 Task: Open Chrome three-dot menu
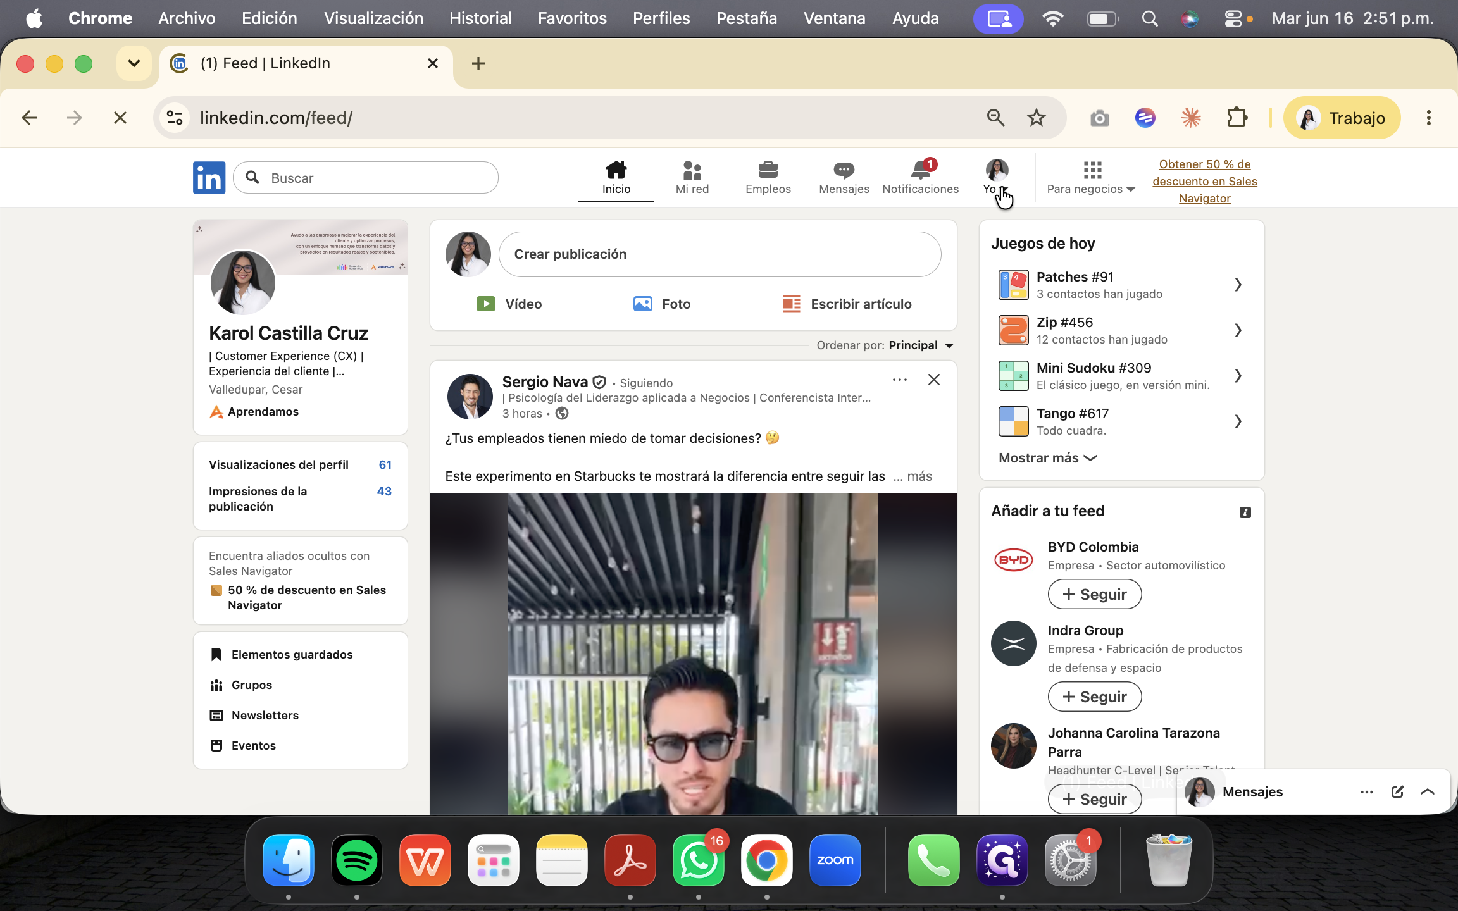tap(1428, 118)
